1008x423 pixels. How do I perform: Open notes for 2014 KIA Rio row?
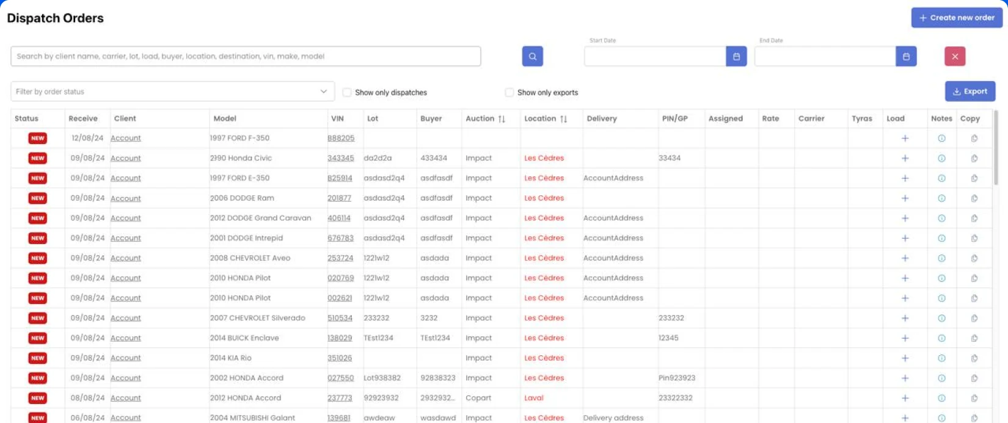pyautogui.click(x=941, y=358)
